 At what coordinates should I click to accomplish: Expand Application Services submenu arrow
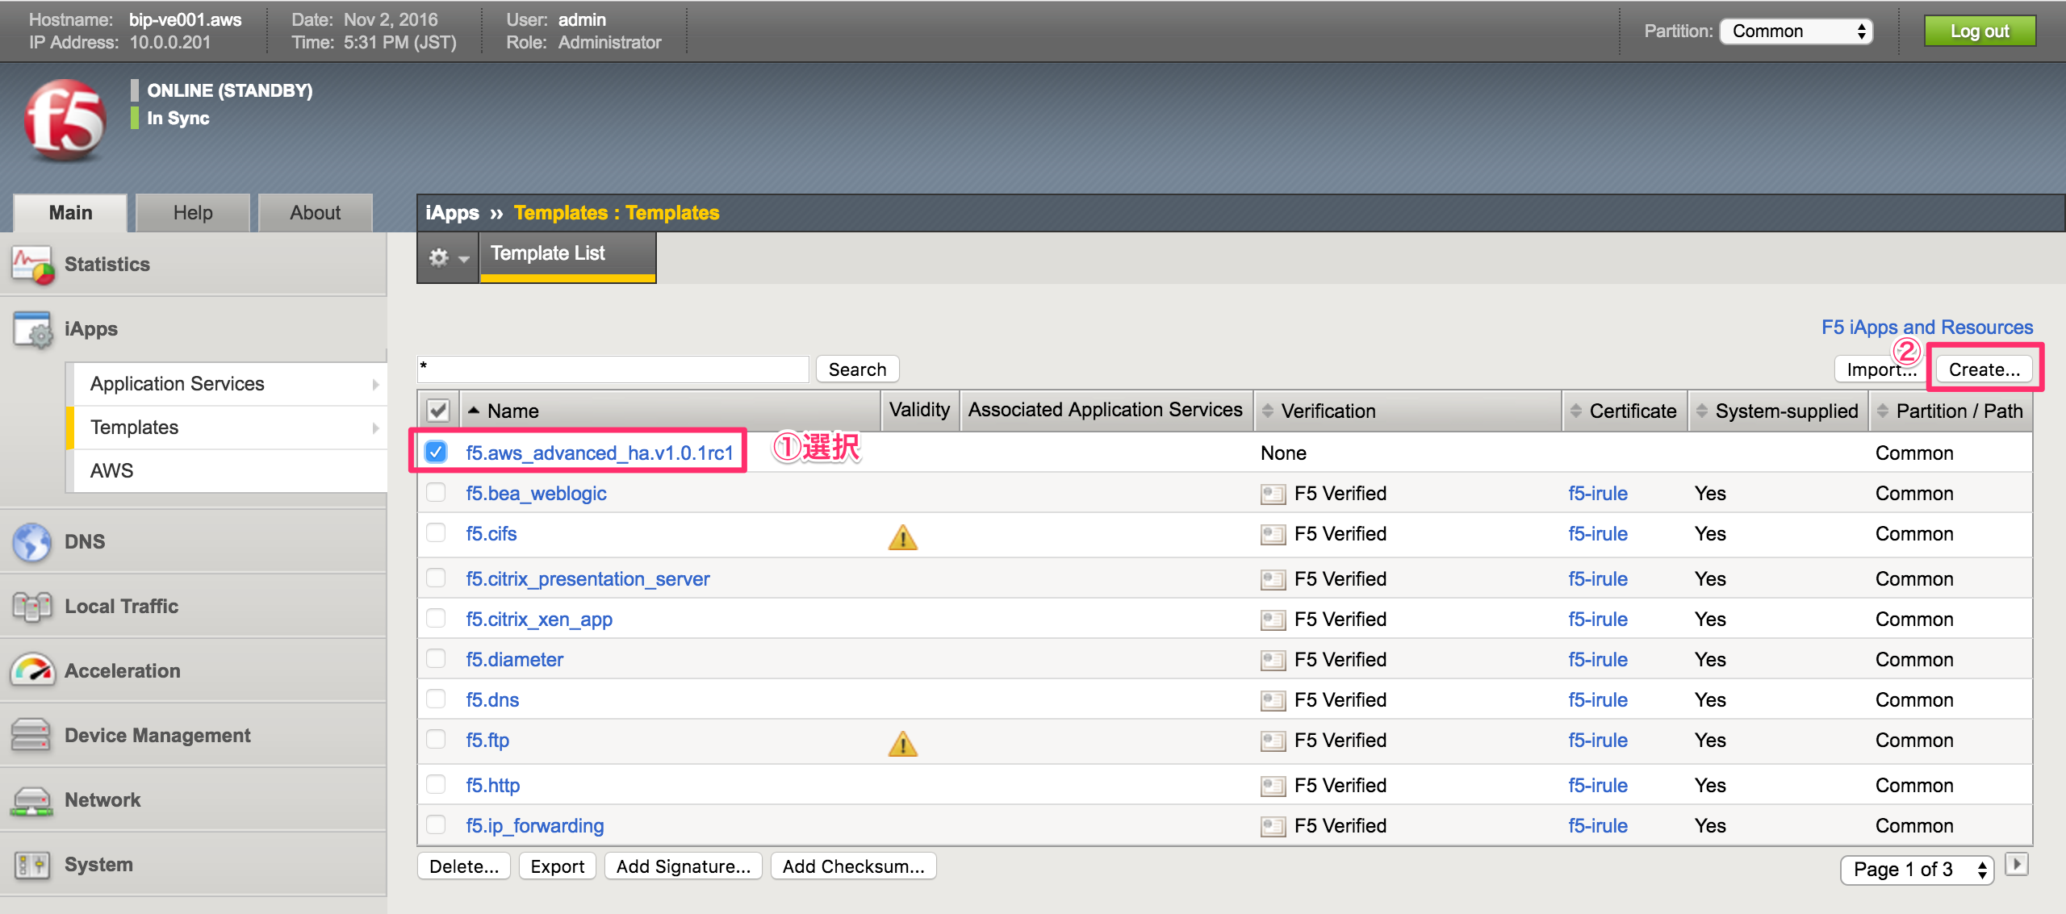375,385
